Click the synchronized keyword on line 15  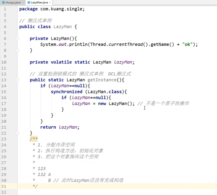tap(67, 92)
